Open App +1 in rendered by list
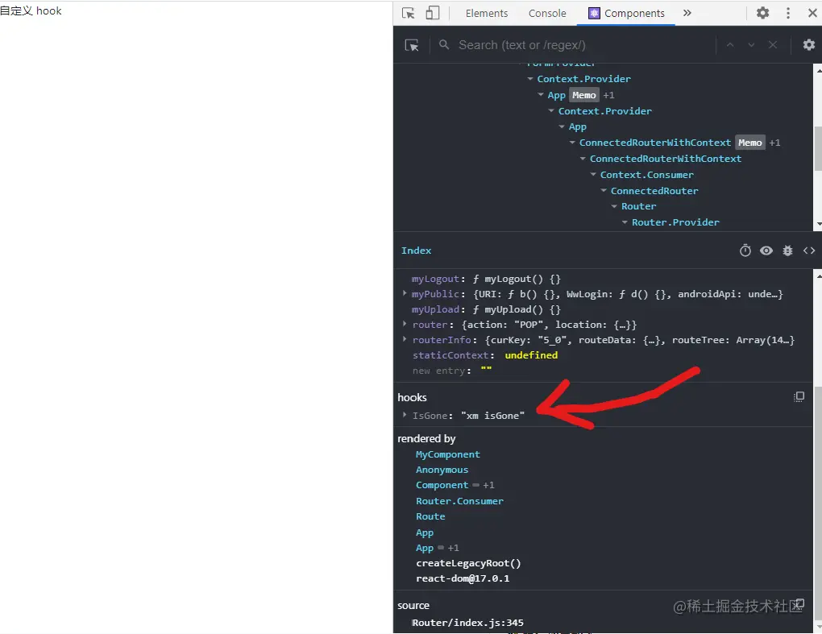Screen dimensions: 822x634 click(437, 548)
